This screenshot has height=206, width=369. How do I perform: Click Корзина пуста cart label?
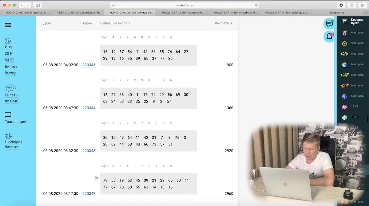(357, 21)
